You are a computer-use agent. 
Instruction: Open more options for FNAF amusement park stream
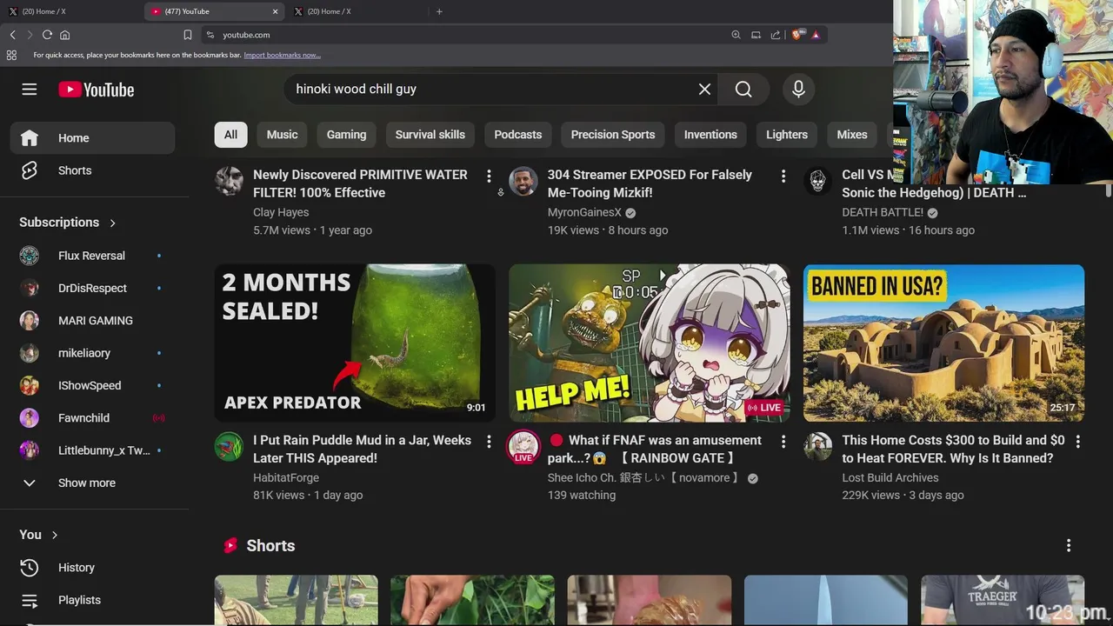pyautogui.click(x=783, y=442)
